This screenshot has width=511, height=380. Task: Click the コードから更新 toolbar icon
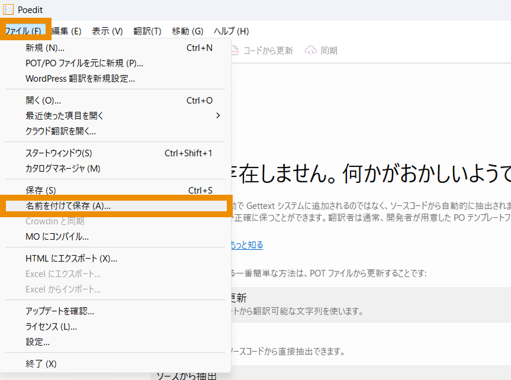[x=234, y=51]
